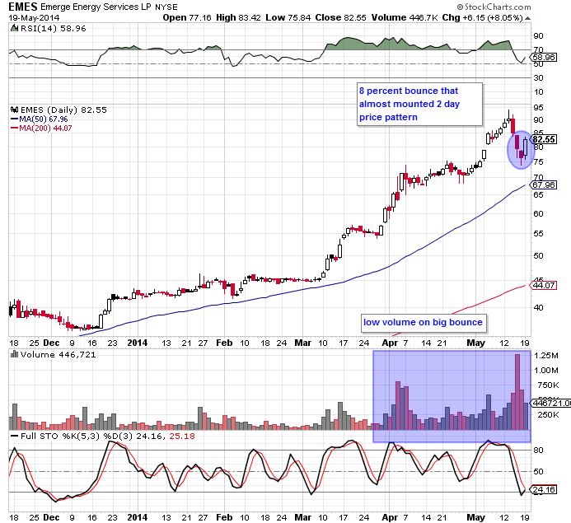
Task: Click the 19-May-2014 date label
Action: pos(35,18)
